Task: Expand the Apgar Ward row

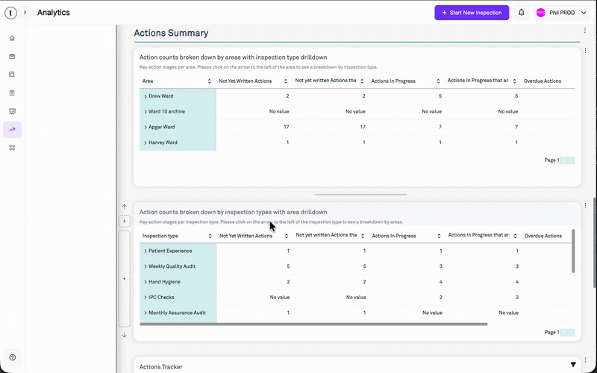Action: tap(146, 127)
